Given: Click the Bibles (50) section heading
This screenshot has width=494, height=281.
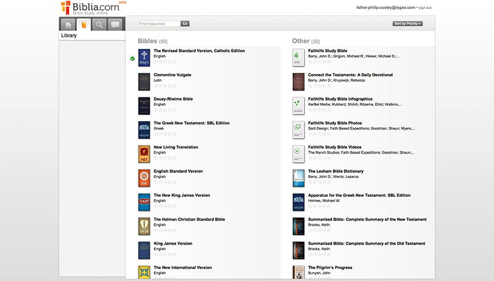Looking at the screenshot, I should 153,42.
